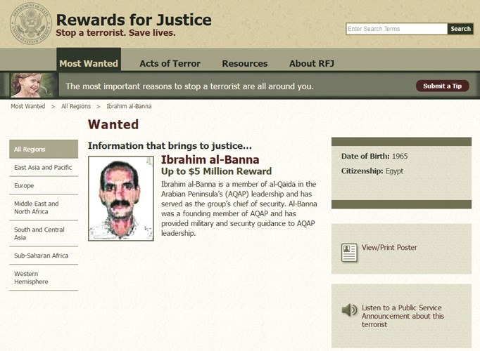This screenshot has width=480, height=351.
Task: Click the Search button
Action: tap(460, 29)
